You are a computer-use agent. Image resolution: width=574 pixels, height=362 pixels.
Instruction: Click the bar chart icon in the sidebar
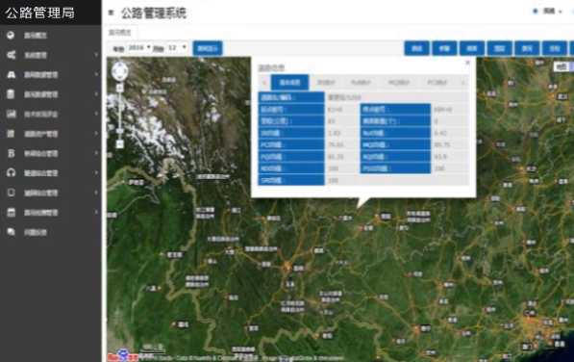[11, 114]
